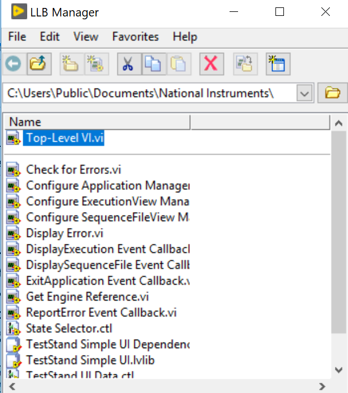Maximize the LLB Manager window
The height and width of the screenshot is (393, 348).
tap(279, 11)
